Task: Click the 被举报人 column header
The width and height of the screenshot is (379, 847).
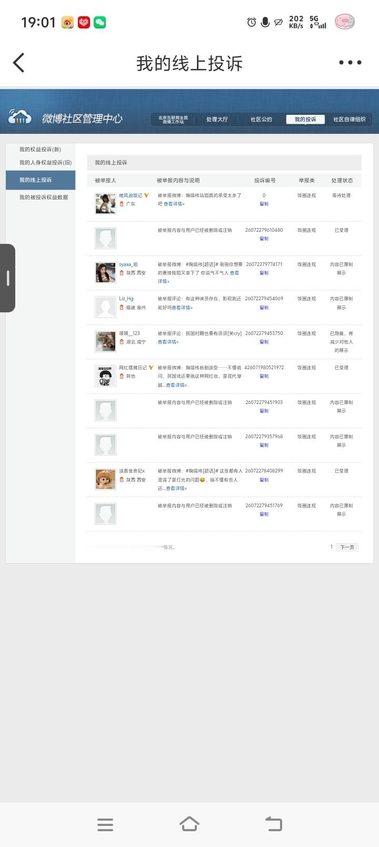Action: tap(105, 180)
